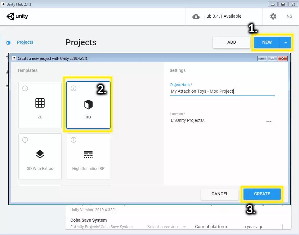The image size is (299, 235).
Task: Click Current platform for Coba Save System
Action: coord(211,227)
